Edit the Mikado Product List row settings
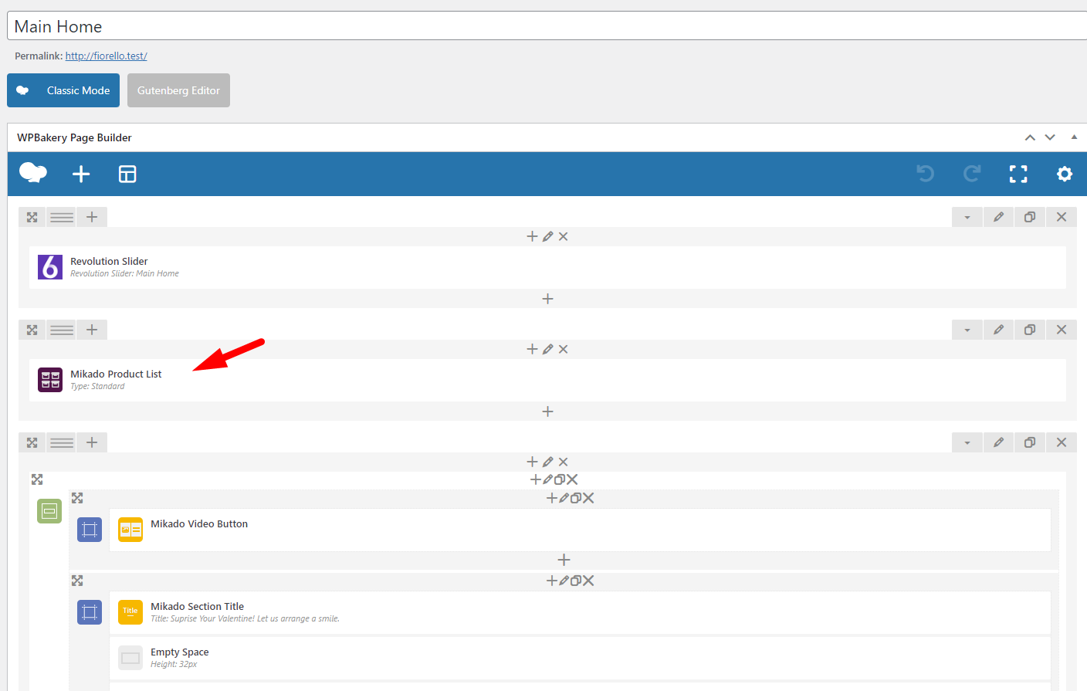Screen dimensions: 1087x691 [x=998, y=330]
